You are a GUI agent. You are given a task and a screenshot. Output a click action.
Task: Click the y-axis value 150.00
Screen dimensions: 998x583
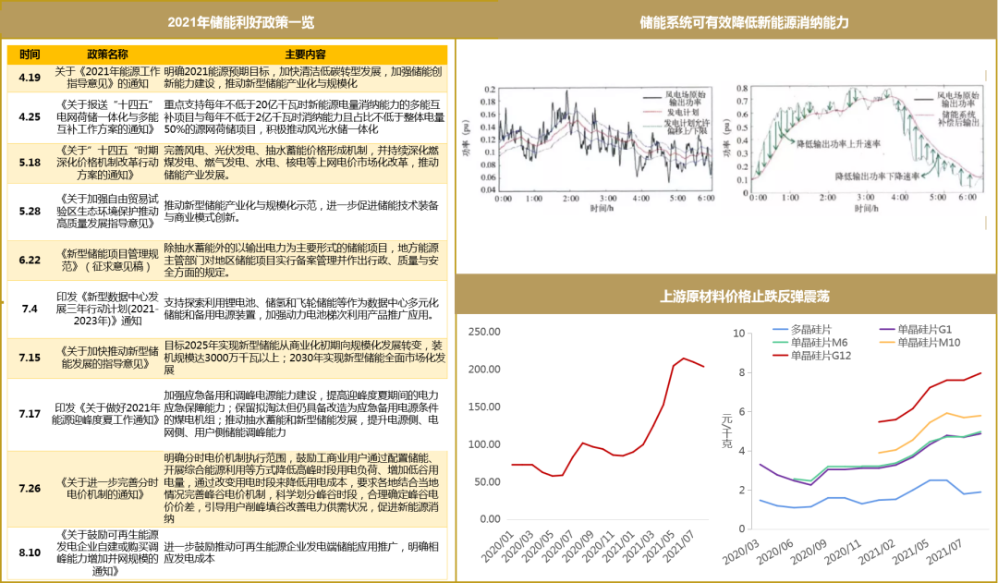coord(484,407)
